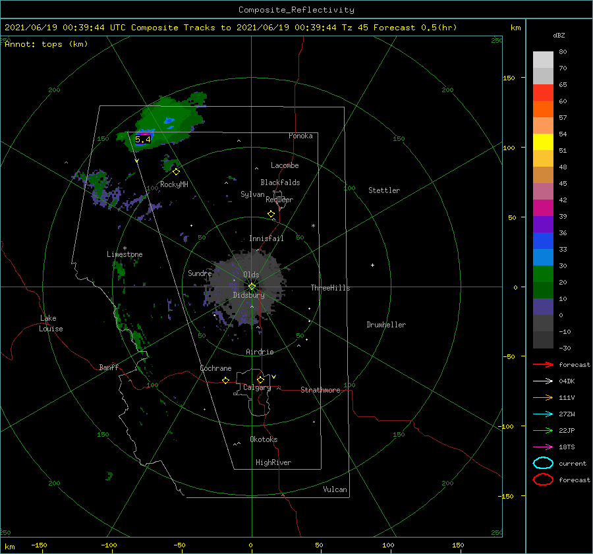
Task: Click the Drumheller city label
Action: click(386, 325)
